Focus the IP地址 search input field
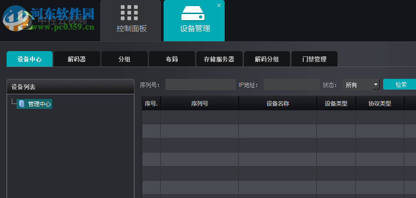416x198 pixels. 292,85
